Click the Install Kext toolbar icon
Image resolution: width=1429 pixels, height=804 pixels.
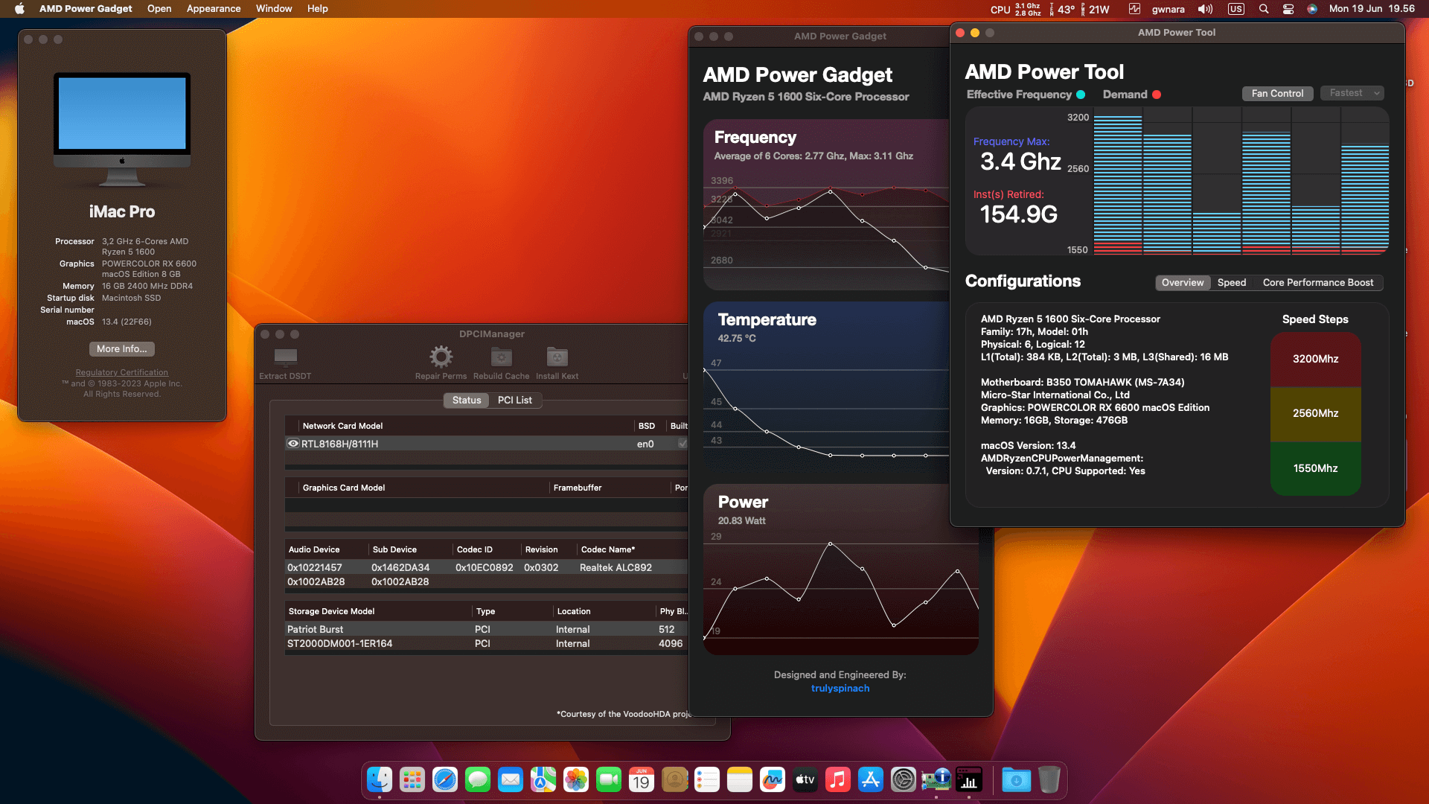tap(557, 357)
